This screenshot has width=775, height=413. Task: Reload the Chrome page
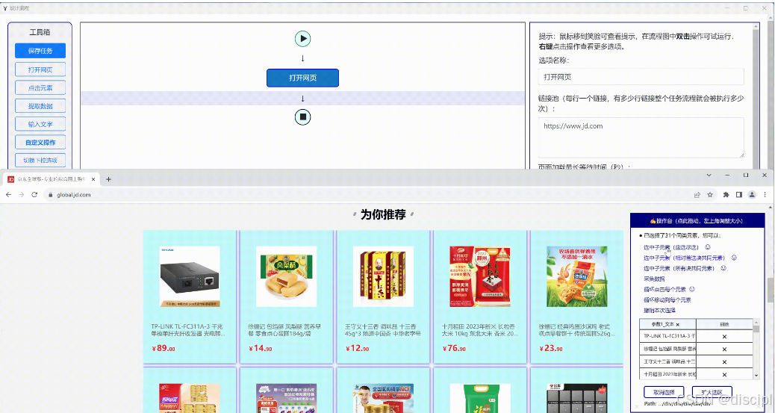click(x=34, y=195)
